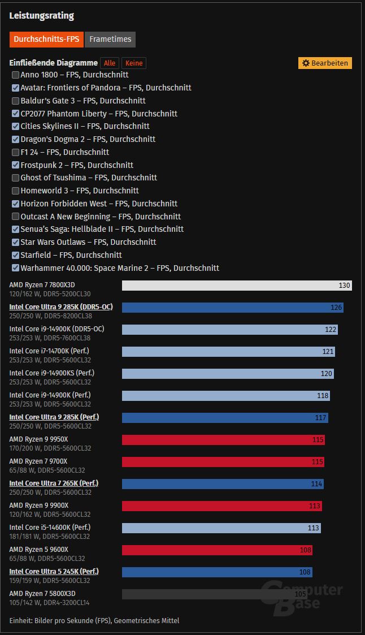Uncheck Star Wars Outlaws checkbox
The height and width of the screenshot is (635, 365).
(15, 242)
